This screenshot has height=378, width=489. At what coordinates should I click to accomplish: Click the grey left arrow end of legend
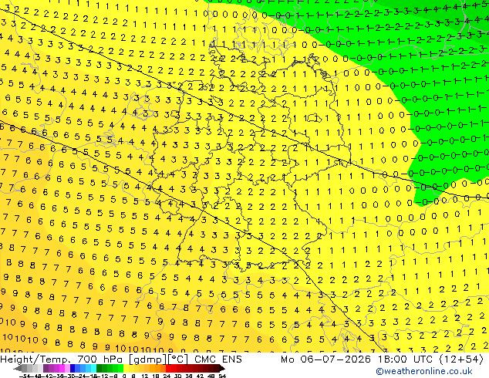[x=18, y=369]
